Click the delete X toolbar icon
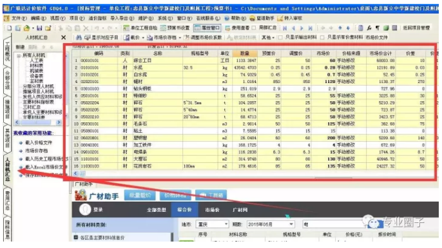Viewport: 442px width, 248px height. click(86, 28)
